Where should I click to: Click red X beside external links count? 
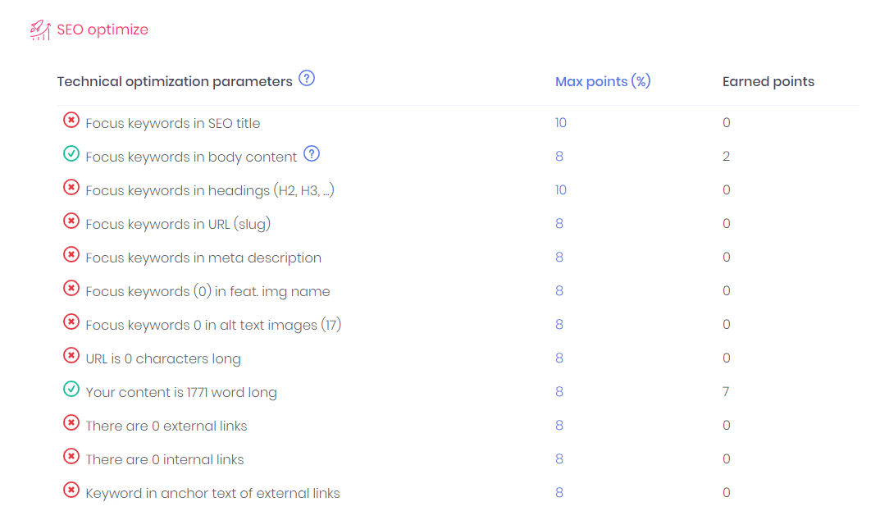[71, 422]
